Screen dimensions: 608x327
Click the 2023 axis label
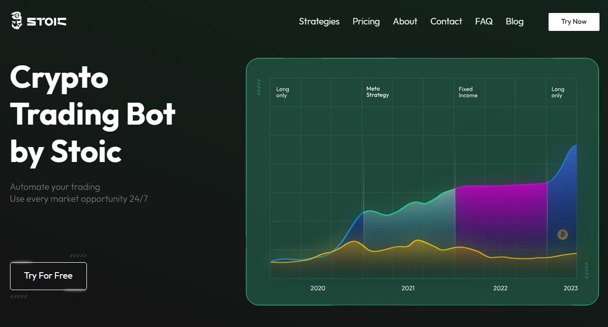pos(571,288)
